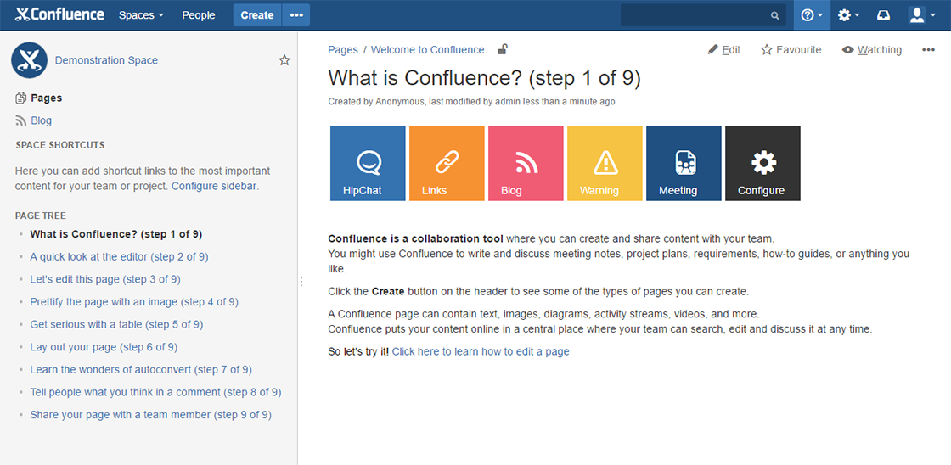Open 'A quick look at the editor' page
The image size is (951, 465).
119,256
